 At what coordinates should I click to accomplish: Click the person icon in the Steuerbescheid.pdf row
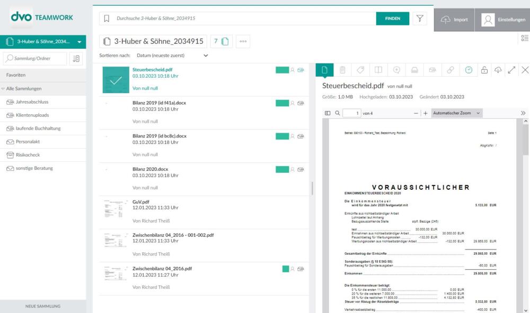(x=293, y=70)
